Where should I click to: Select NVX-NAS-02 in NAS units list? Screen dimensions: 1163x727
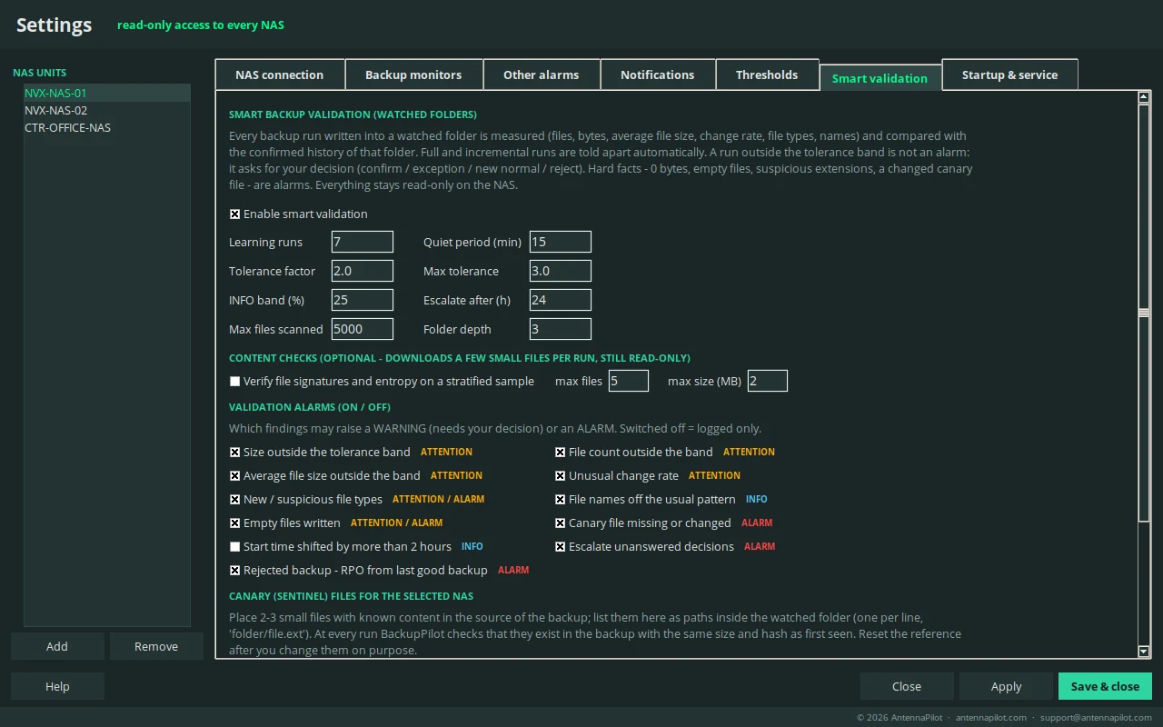[x=107, y=110]
